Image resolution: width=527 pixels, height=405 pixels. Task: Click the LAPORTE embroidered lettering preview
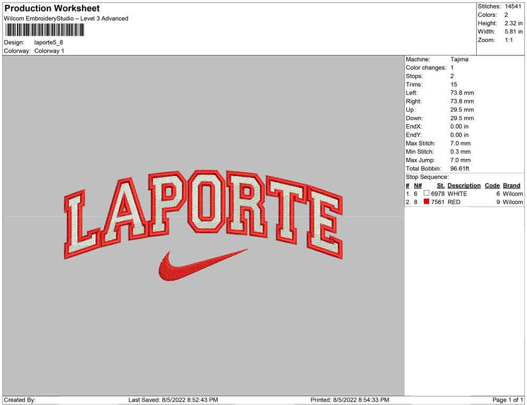tap(204, 215)
